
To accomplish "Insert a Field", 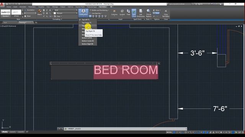I will pos(128,12).
